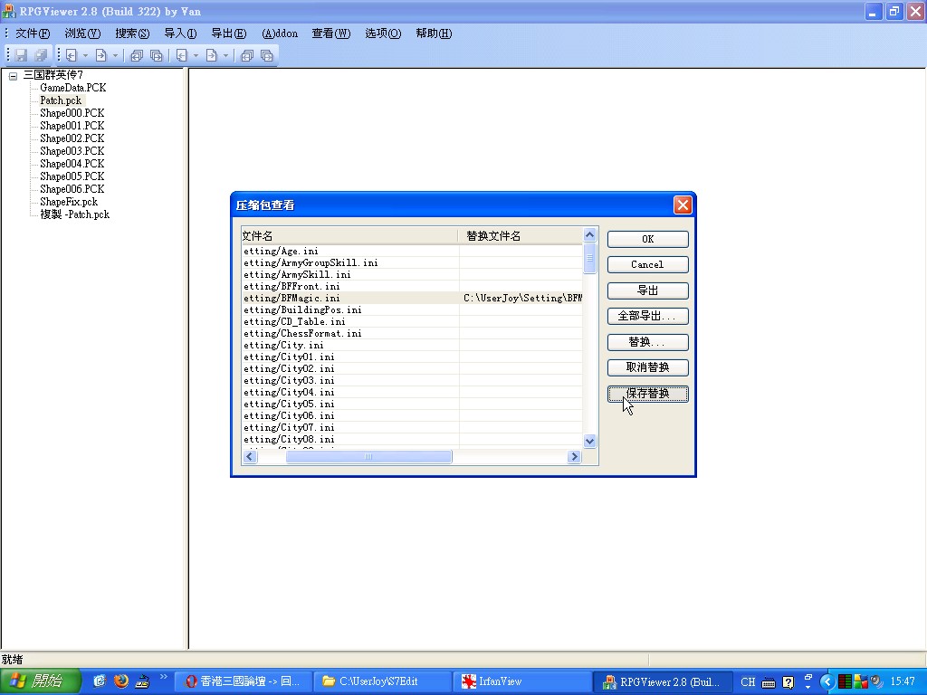The height and width of the screenshot is (695, 927).
Task: Click the first export page icon in toolbar
Action: 100,55
